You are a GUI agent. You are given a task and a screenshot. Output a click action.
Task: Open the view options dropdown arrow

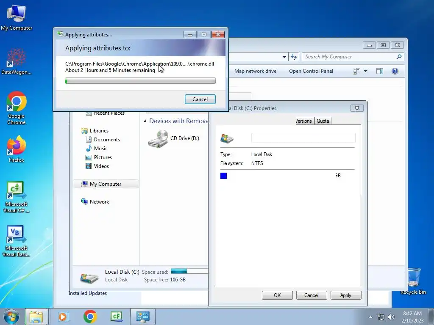[365, 71]
